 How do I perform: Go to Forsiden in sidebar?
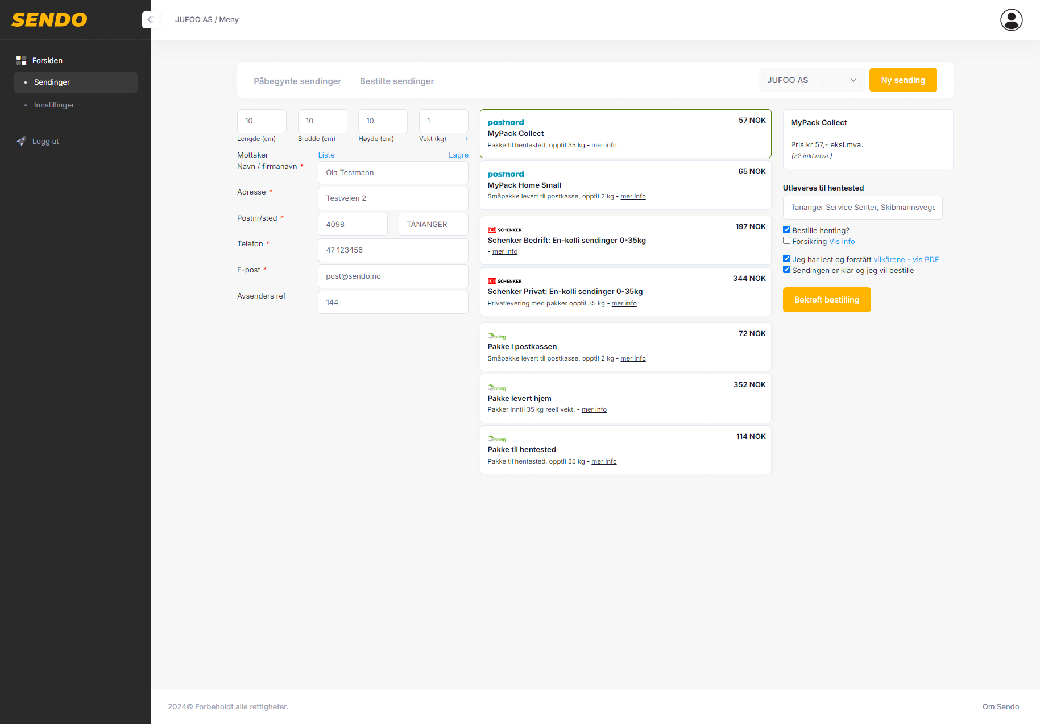click(47, 60)
